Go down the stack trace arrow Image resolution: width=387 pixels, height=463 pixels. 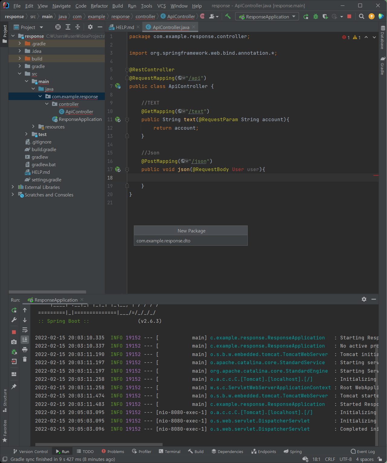tap(25, 320)
